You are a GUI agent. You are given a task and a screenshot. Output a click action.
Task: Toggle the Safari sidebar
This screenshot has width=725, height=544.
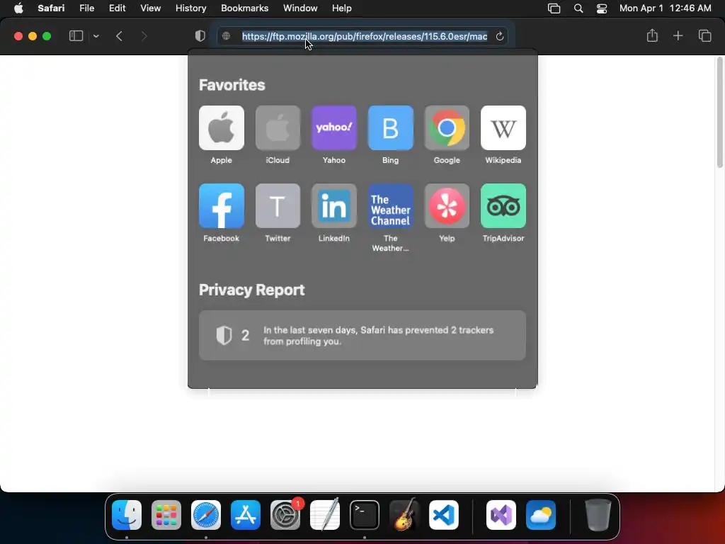tap(76, 36)
